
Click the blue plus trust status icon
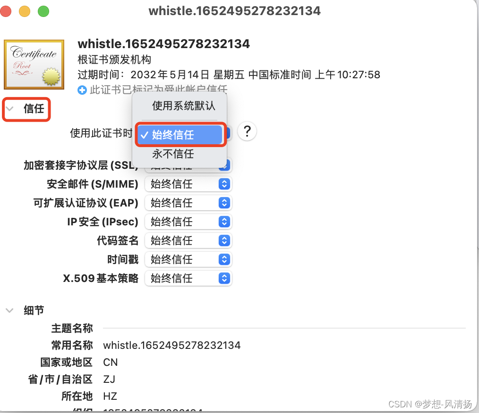pyautogui.click(x=82, y=90)
